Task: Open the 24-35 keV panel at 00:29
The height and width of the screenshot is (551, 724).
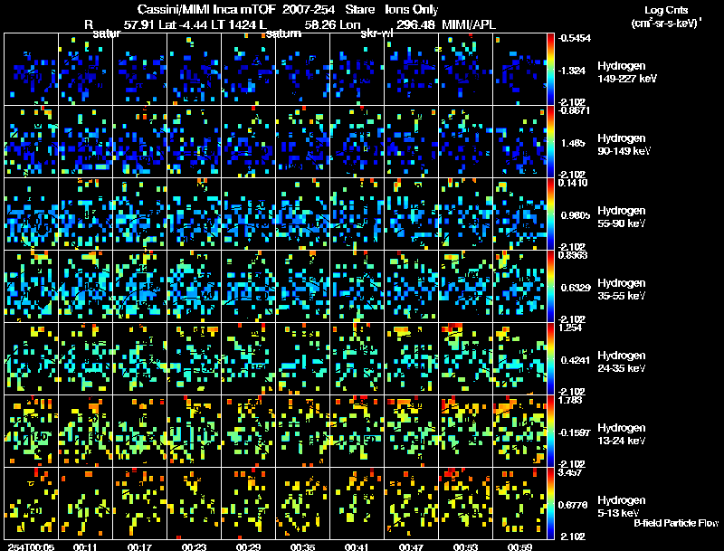Action: pos(248,359)
